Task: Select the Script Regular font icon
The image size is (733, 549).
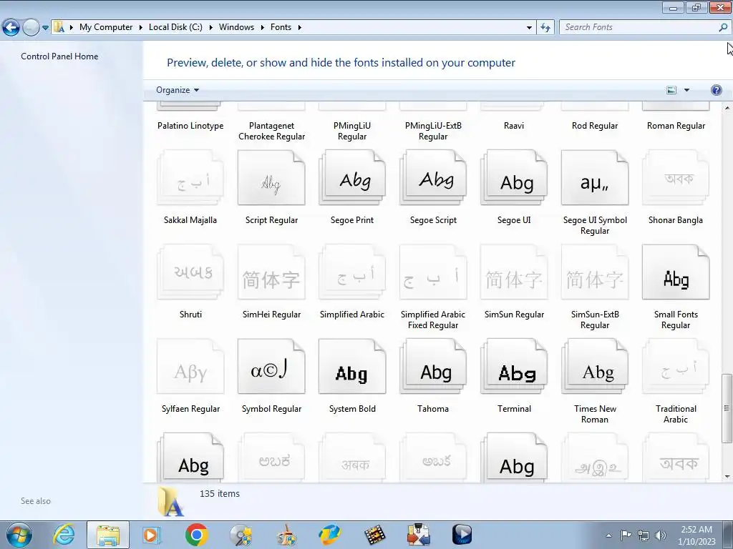Action: [x=271, y=178]
